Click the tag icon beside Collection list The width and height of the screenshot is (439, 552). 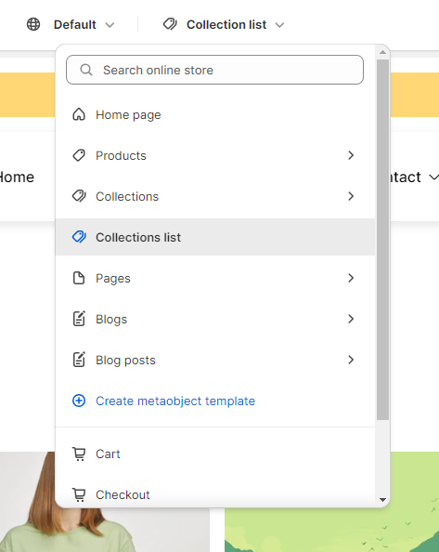click(170, 25)
